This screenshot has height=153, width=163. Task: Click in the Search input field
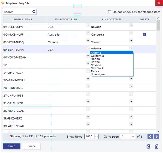click(x=17, y=12)
